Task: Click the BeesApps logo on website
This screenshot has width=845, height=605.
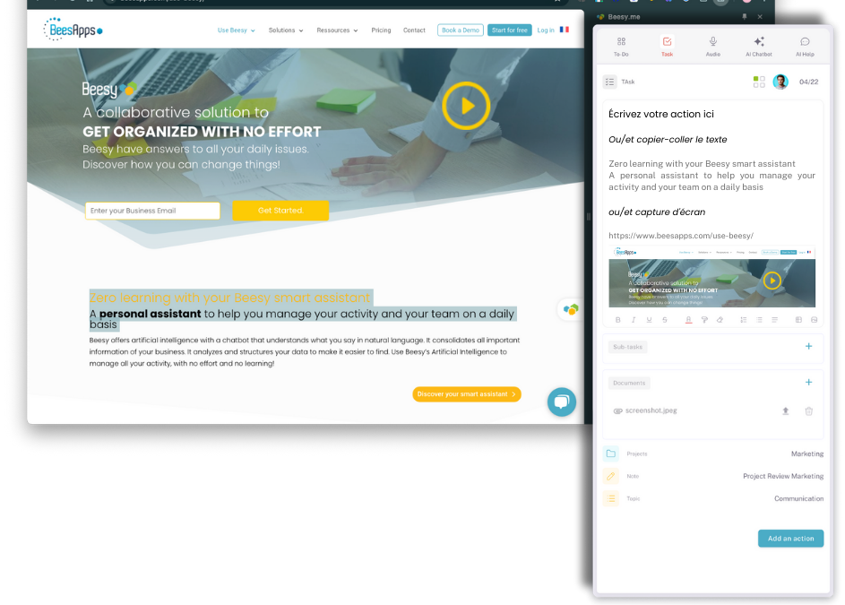Action: pos(73,29)
